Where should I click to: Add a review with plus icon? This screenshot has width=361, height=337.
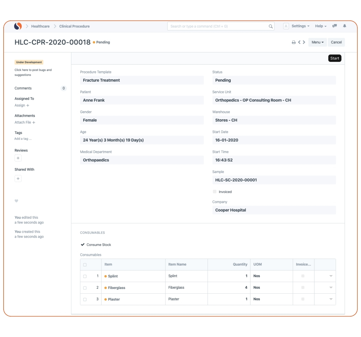pyautogui.click(x=18, y=158)
